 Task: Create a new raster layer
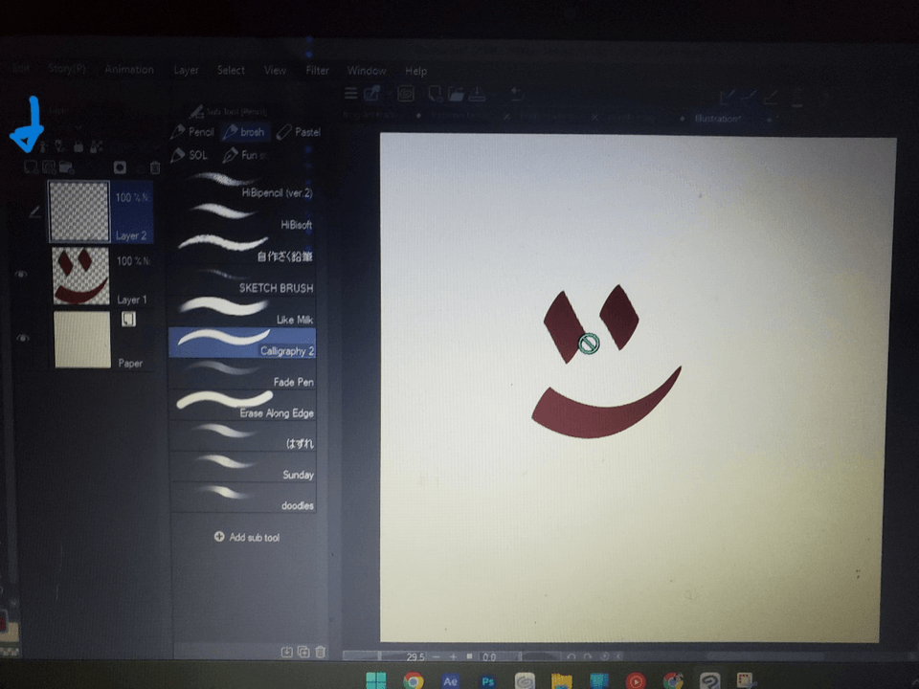click(31, 167)
